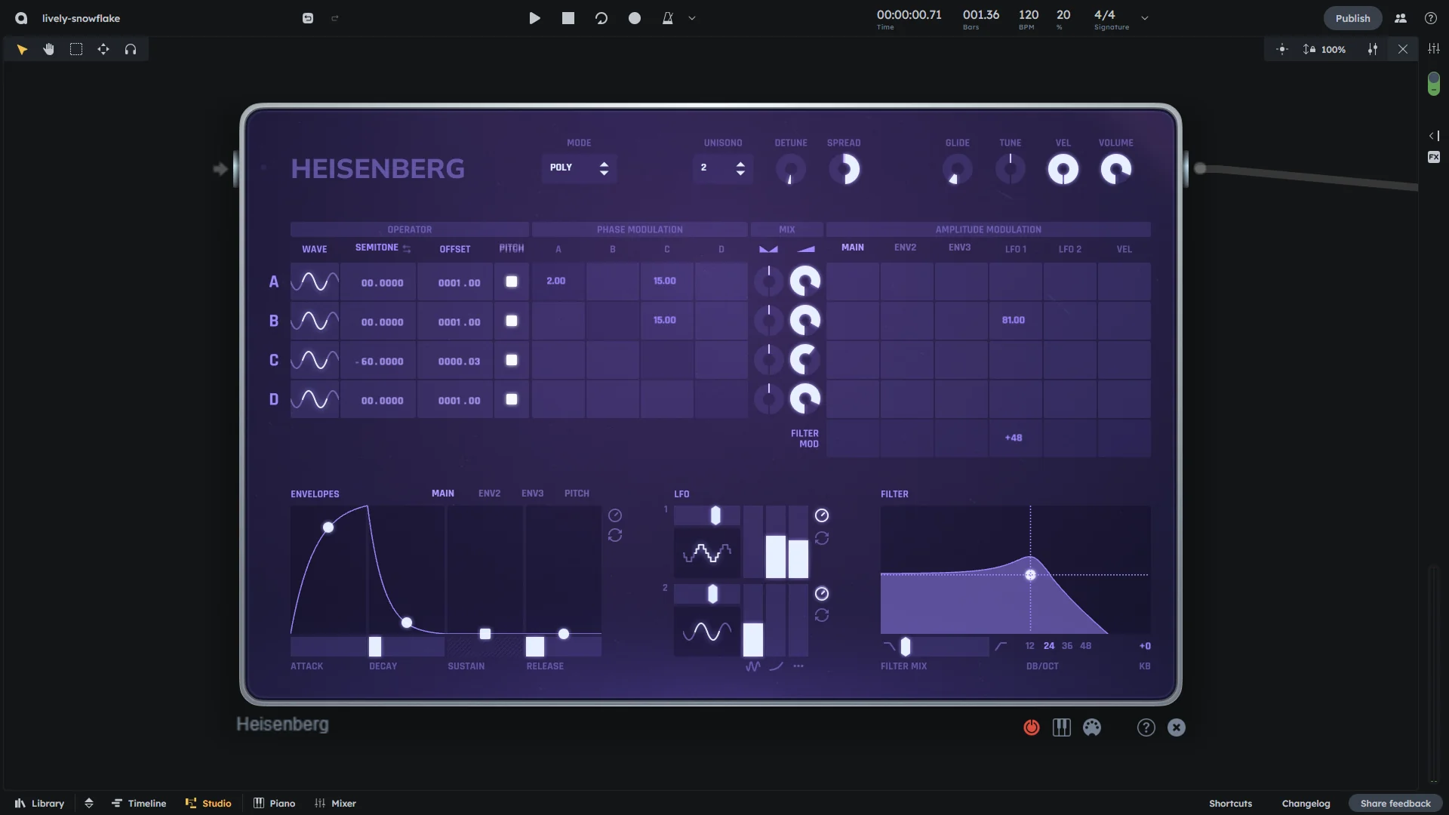Viewport: 1449px width, 815px height.
Task: Open the Unisono voice count selector
Action: pyautogui.click(x=722, y=168)
